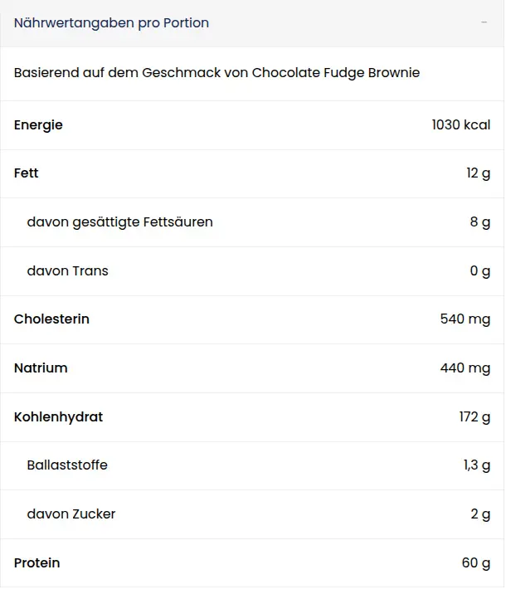Select the Natrium row label

pyautogui.click(x=41, y=368)
